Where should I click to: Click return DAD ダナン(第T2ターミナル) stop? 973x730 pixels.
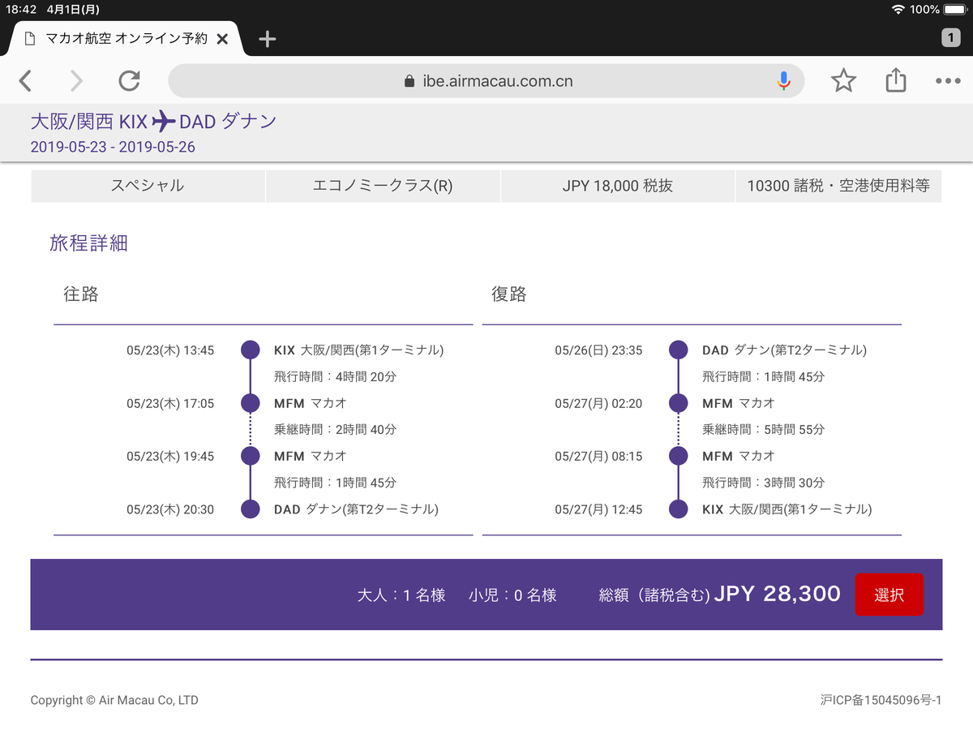click(784, 350)
